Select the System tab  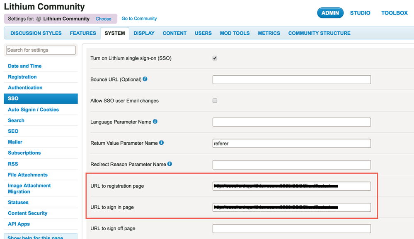tap(115, 33)
